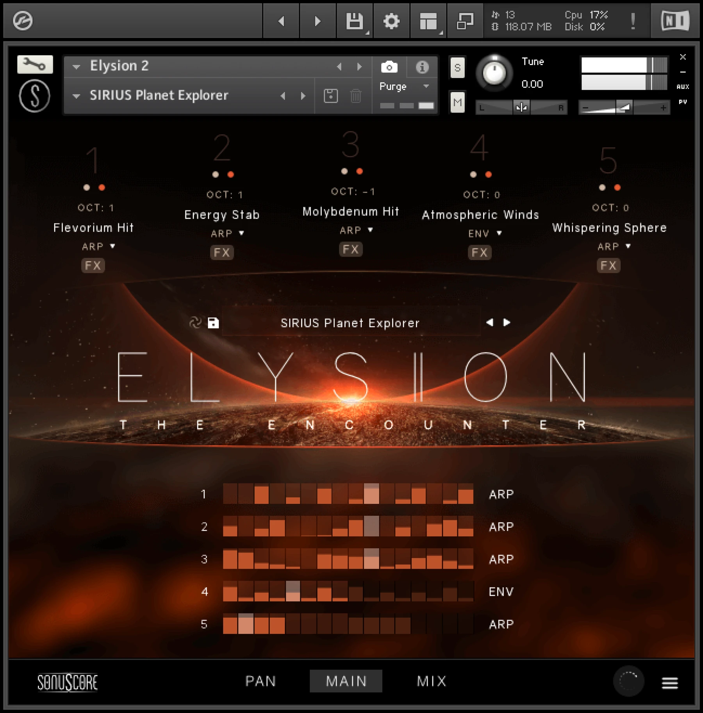Viewport: 703px width, 713px height.
Task: Click the L/R pan slider
Action: click(x=521, y=107)
